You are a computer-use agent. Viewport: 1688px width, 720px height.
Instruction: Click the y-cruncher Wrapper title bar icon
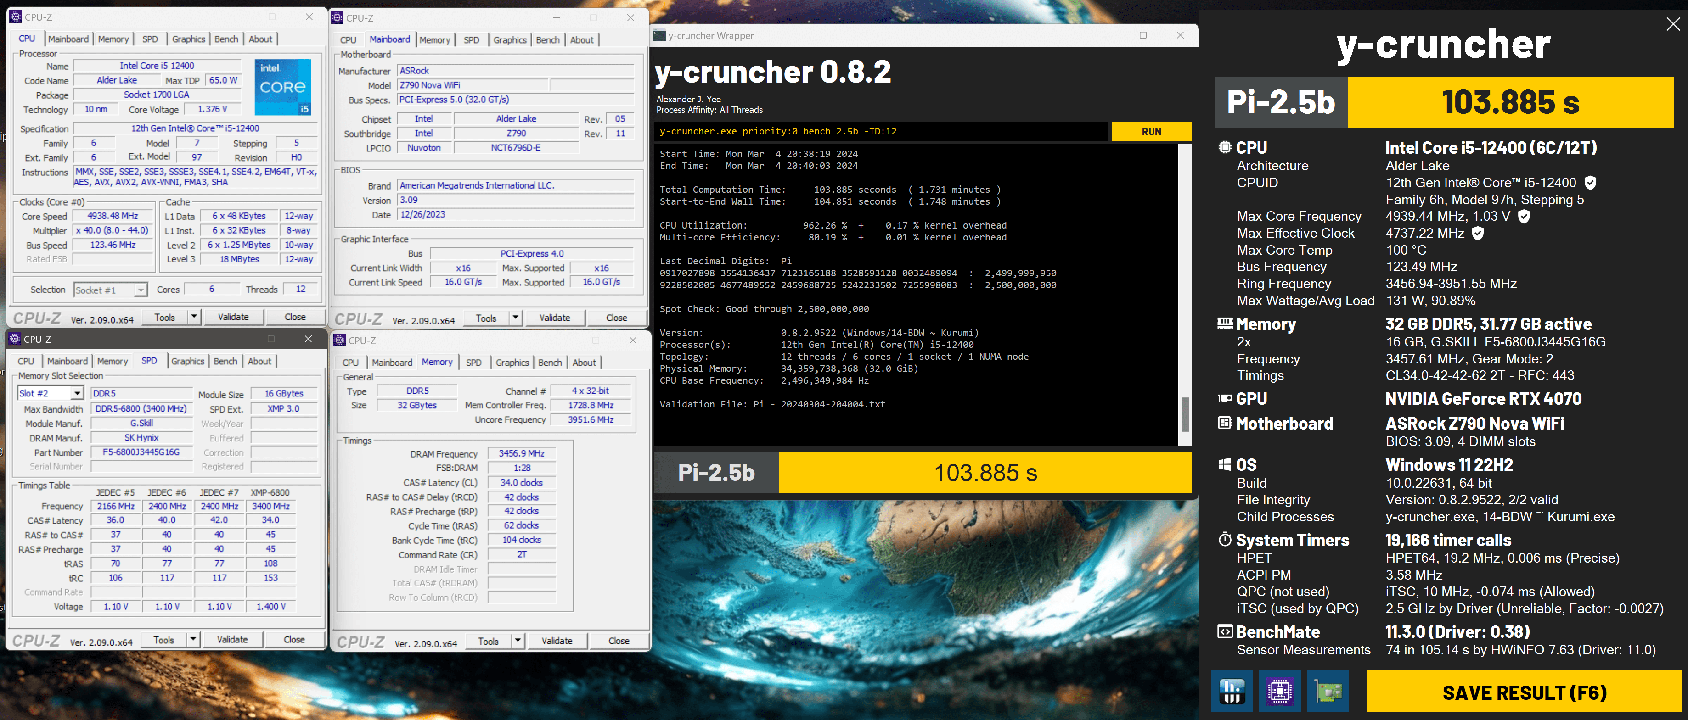coord(659,35)
